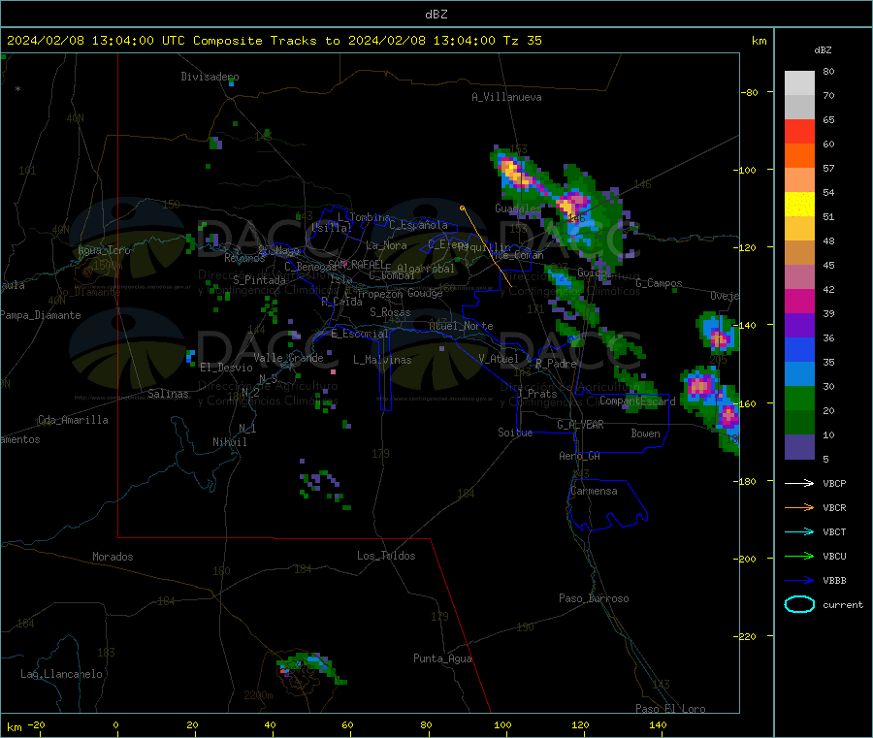Viewport: 873px width, 738px height.
Task: Click the orange VBCR arrow legend symbol
Action: [799, 507]
